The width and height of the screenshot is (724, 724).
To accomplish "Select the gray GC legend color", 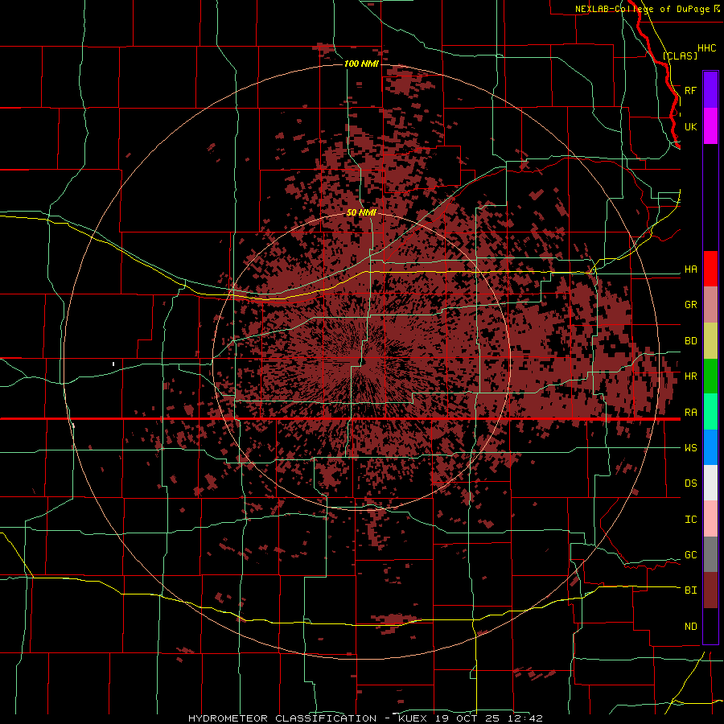I will 710,554.
